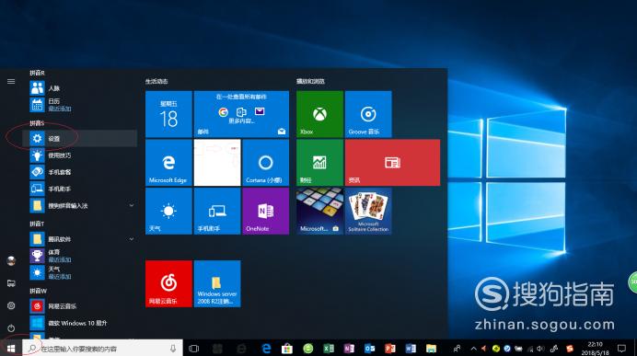Open the Cortana tile

pos(266,163)
